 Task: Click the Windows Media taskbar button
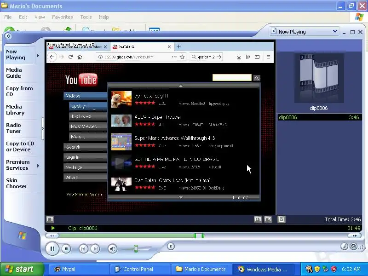(x=263, y=269)
